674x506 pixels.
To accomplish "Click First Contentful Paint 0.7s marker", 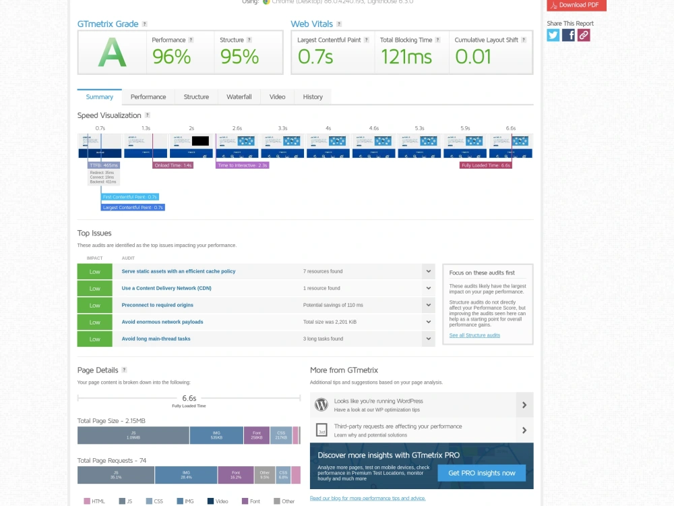I will [130, 197].
